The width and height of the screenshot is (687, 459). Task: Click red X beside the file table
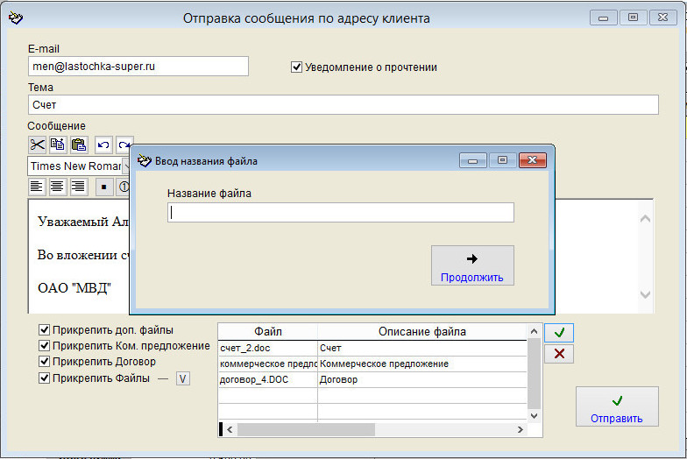coord(559,353)
